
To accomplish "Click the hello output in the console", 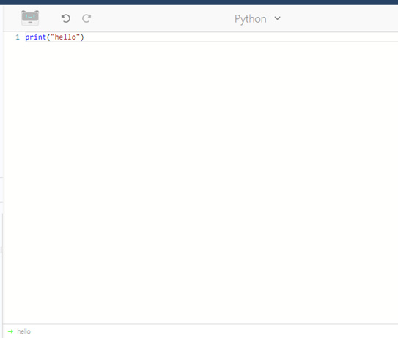I will [x=24, y=331].
